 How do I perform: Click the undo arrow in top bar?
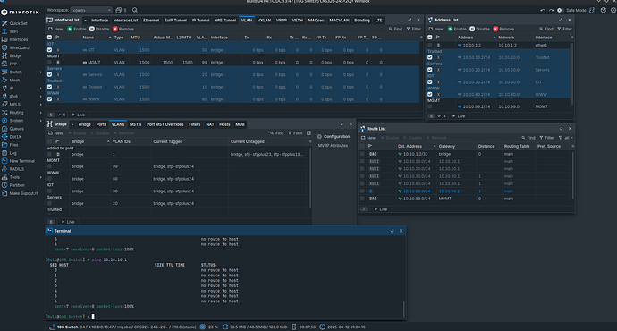click(x=543, y=10)
